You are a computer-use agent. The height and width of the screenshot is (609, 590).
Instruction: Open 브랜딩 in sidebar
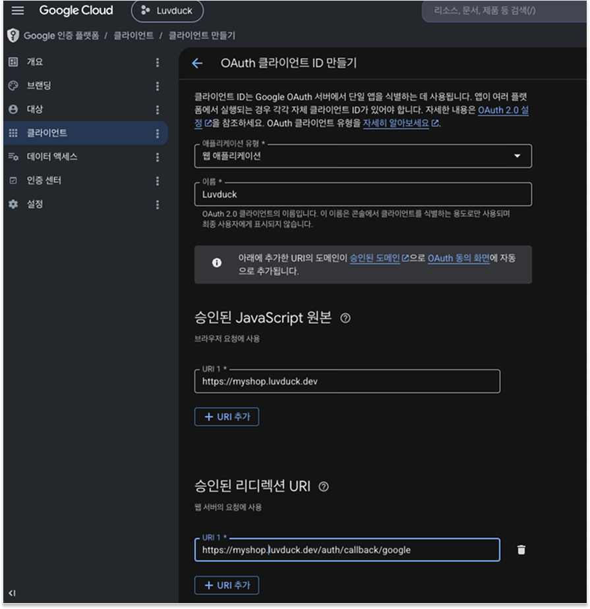[86, 86]
